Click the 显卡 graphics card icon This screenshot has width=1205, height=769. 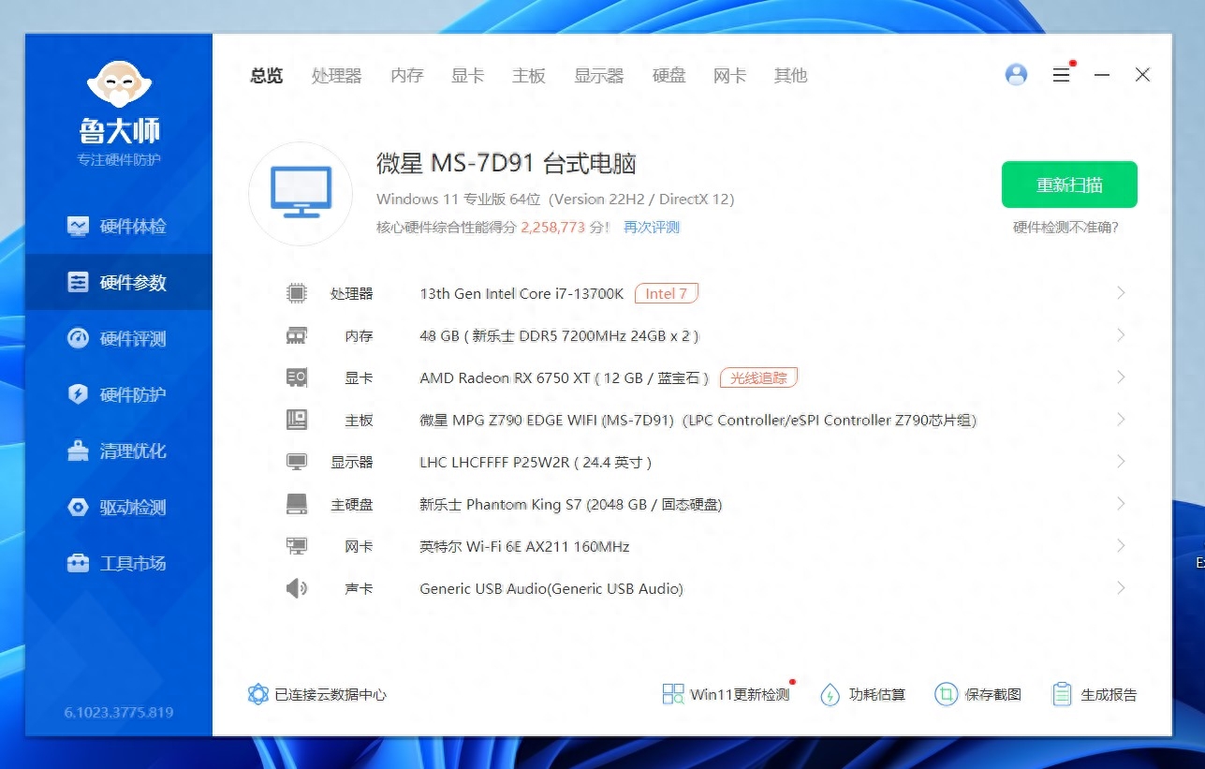pyautogui.click(x=297, y=377)
